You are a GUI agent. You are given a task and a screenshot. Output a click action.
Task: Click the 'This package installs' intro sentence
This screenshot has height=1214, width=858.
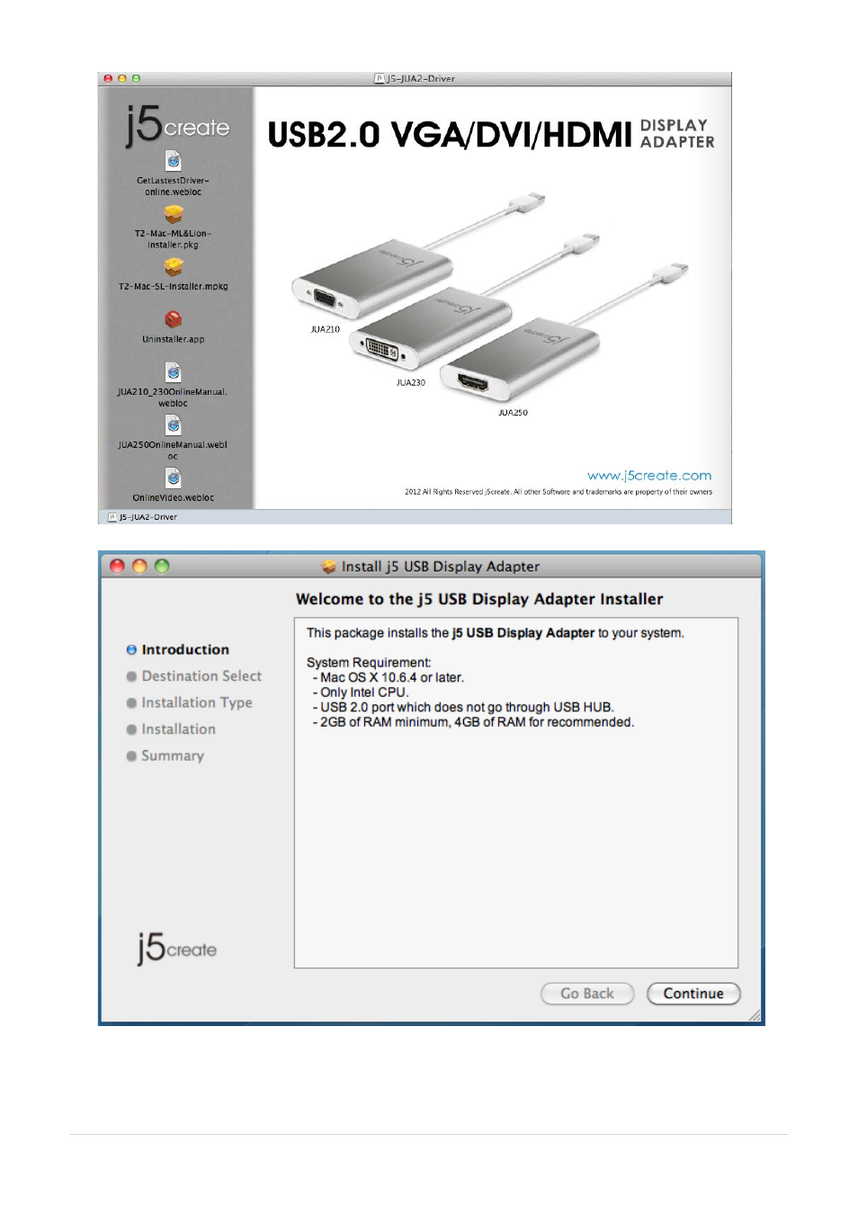pyautogui.click(x=496, y=633)
